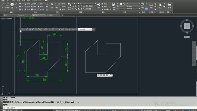Click Match Layer (符合圖層) button
This screenshot has height=111, width=197.
pyautogui.click(x=87, y=9)
